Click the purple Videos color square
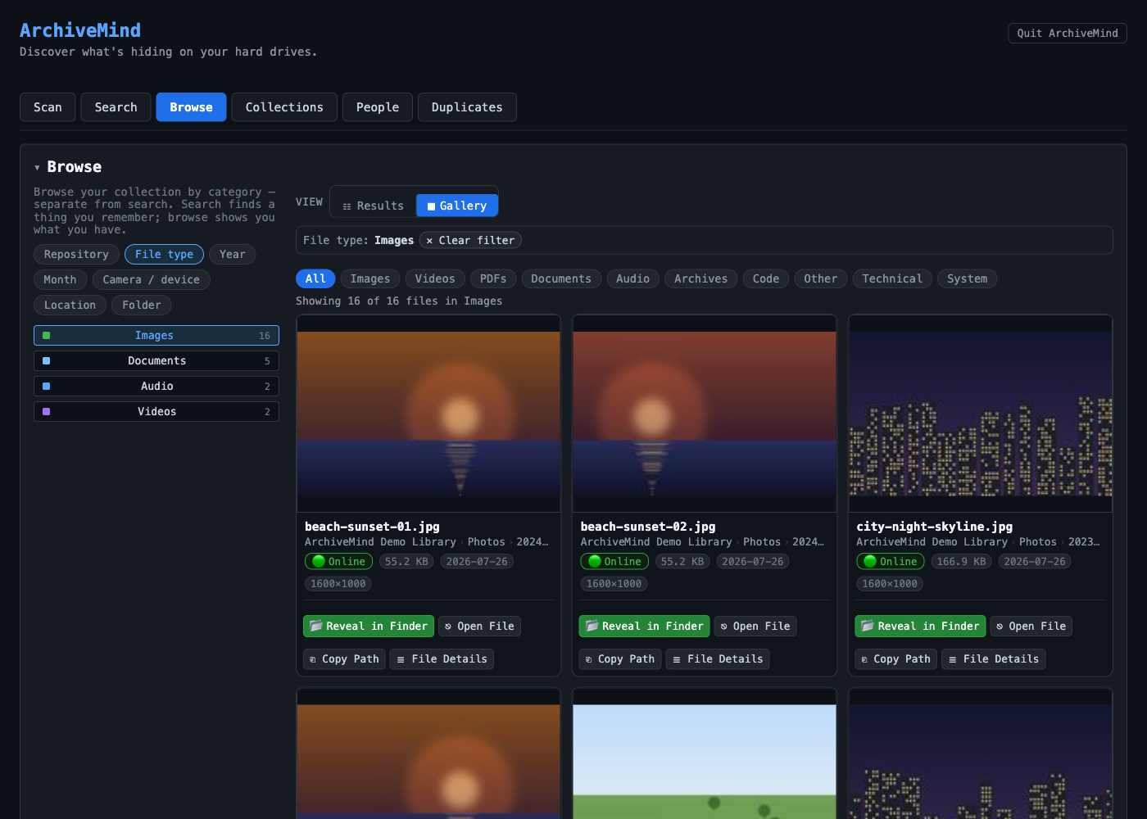Image resolution: width=1147 pixels, height=819 pixels. tap(47, 412)
